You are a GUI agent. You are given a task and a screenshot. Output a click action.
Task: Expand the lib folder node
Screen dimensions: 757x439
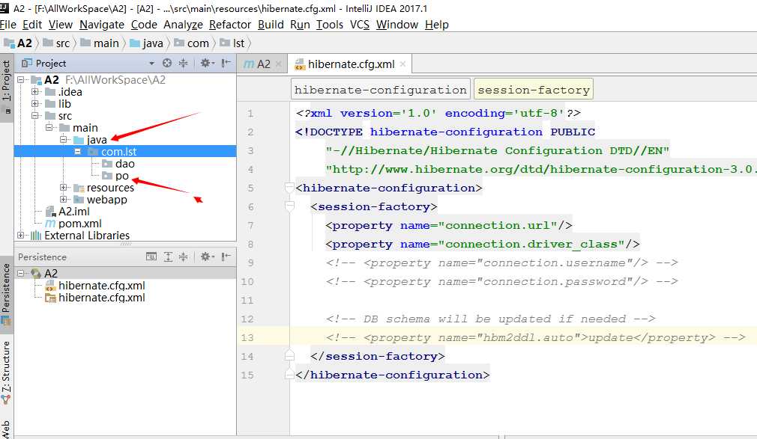coord(34,104)
